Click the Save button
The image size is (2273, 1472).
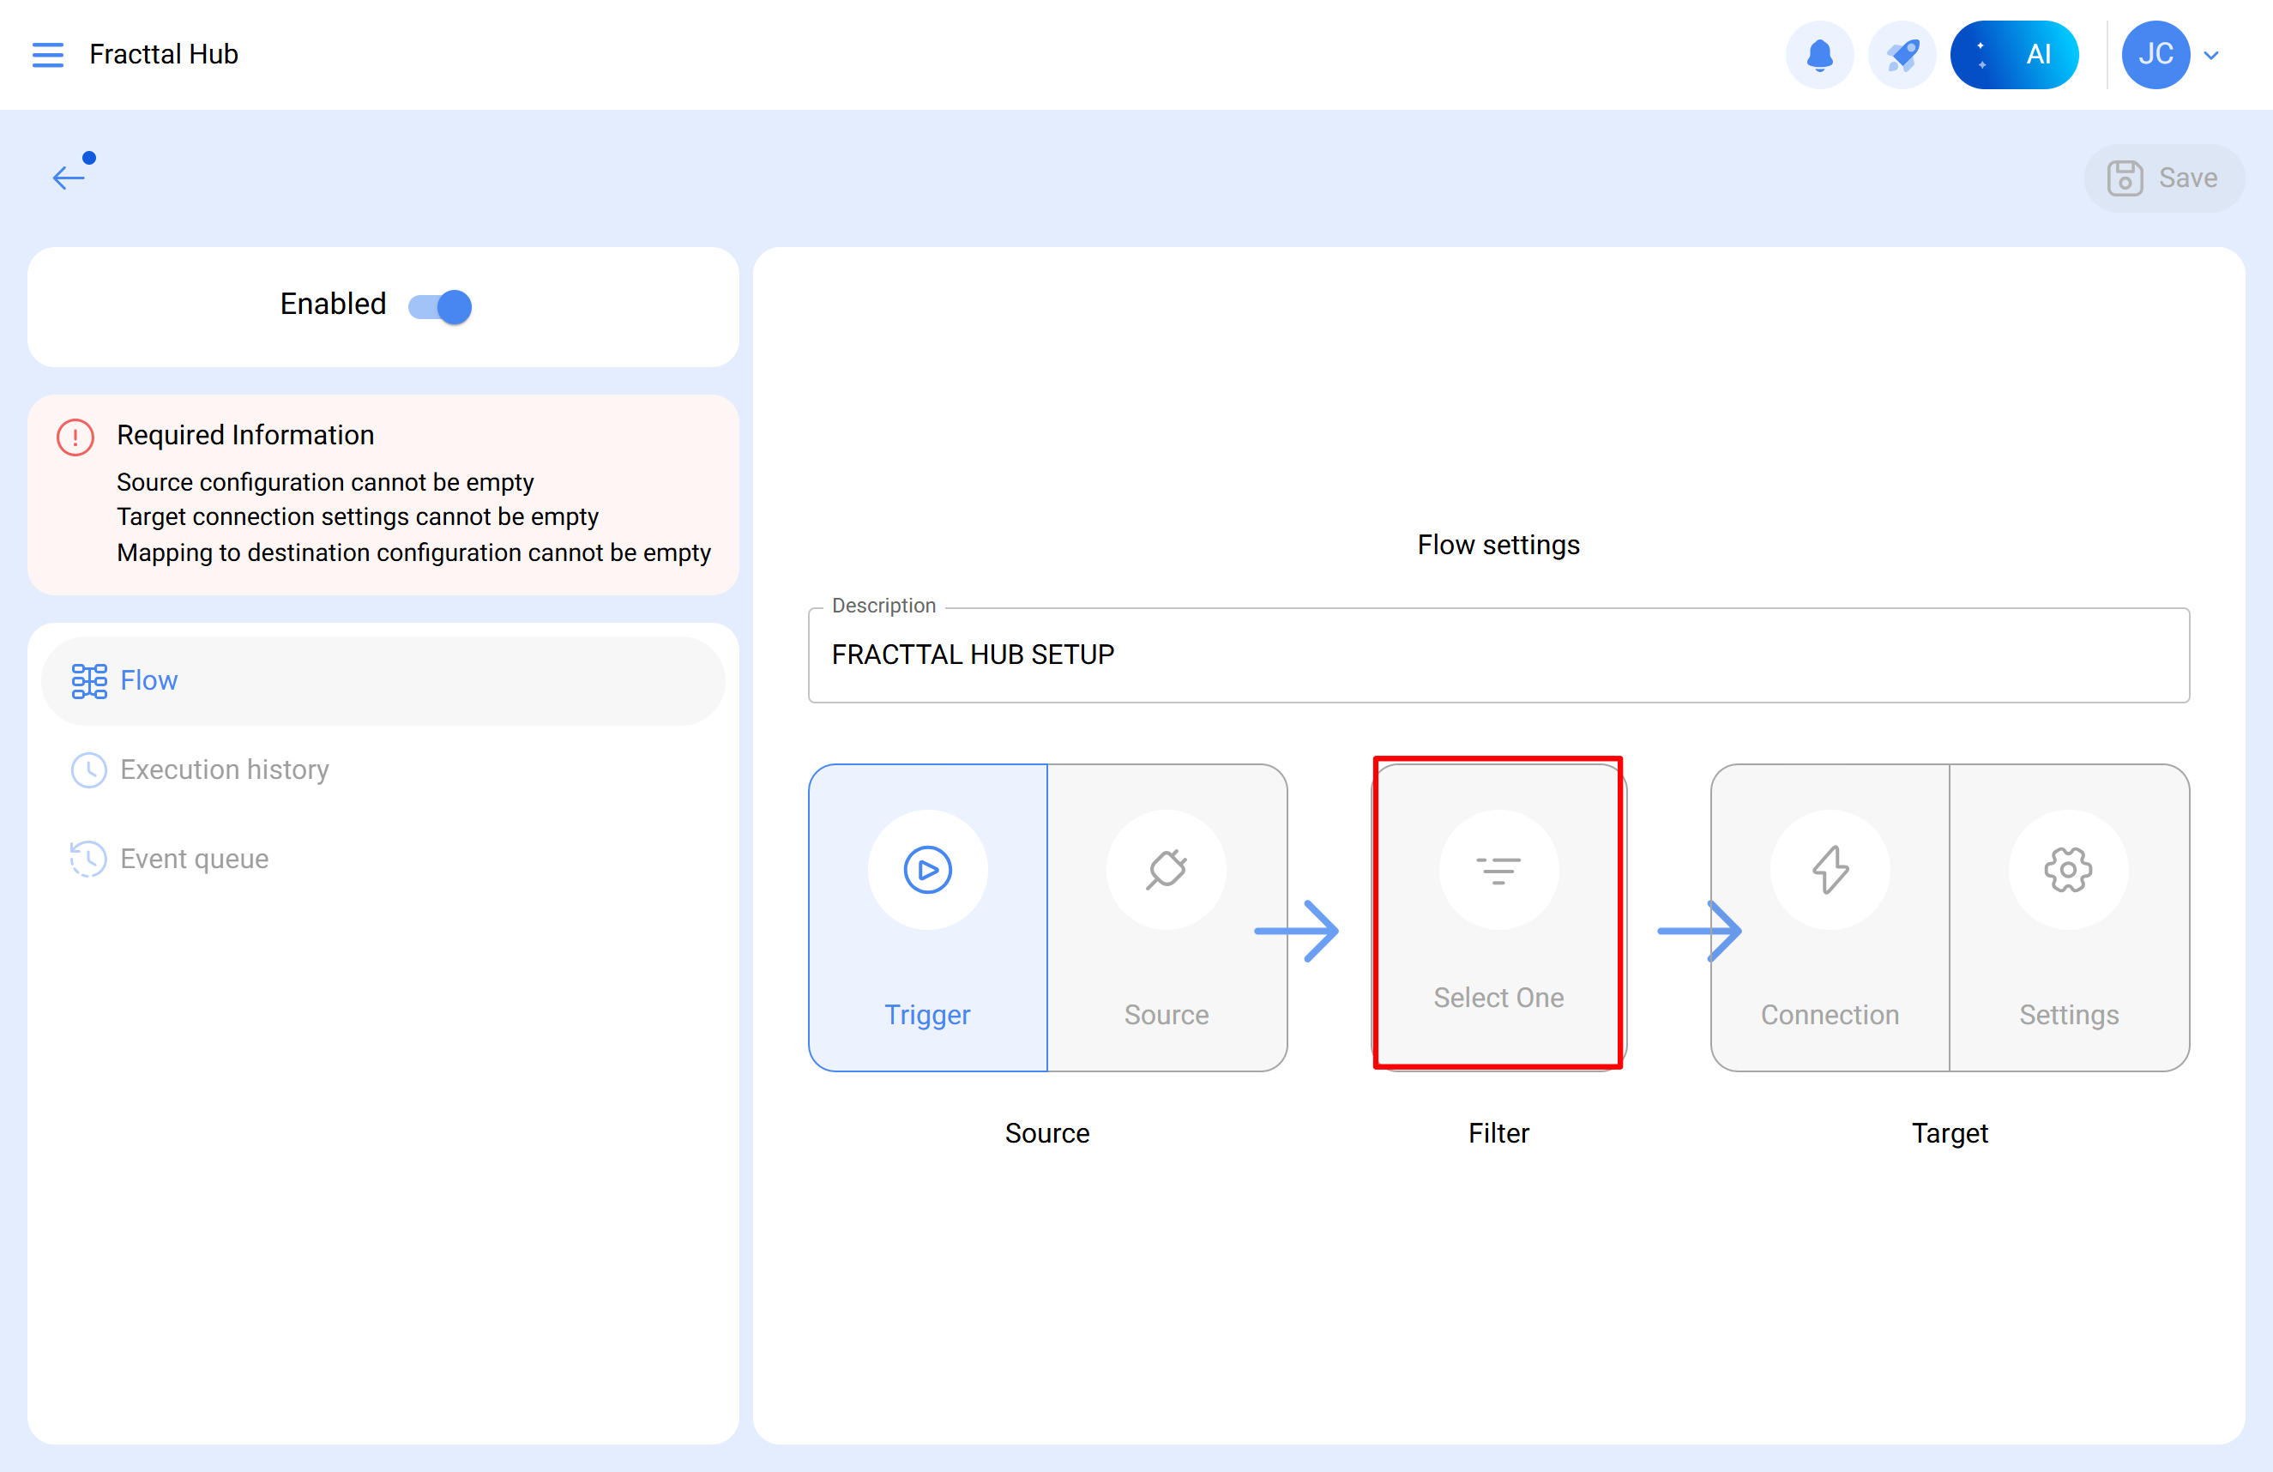(2162, 178)
